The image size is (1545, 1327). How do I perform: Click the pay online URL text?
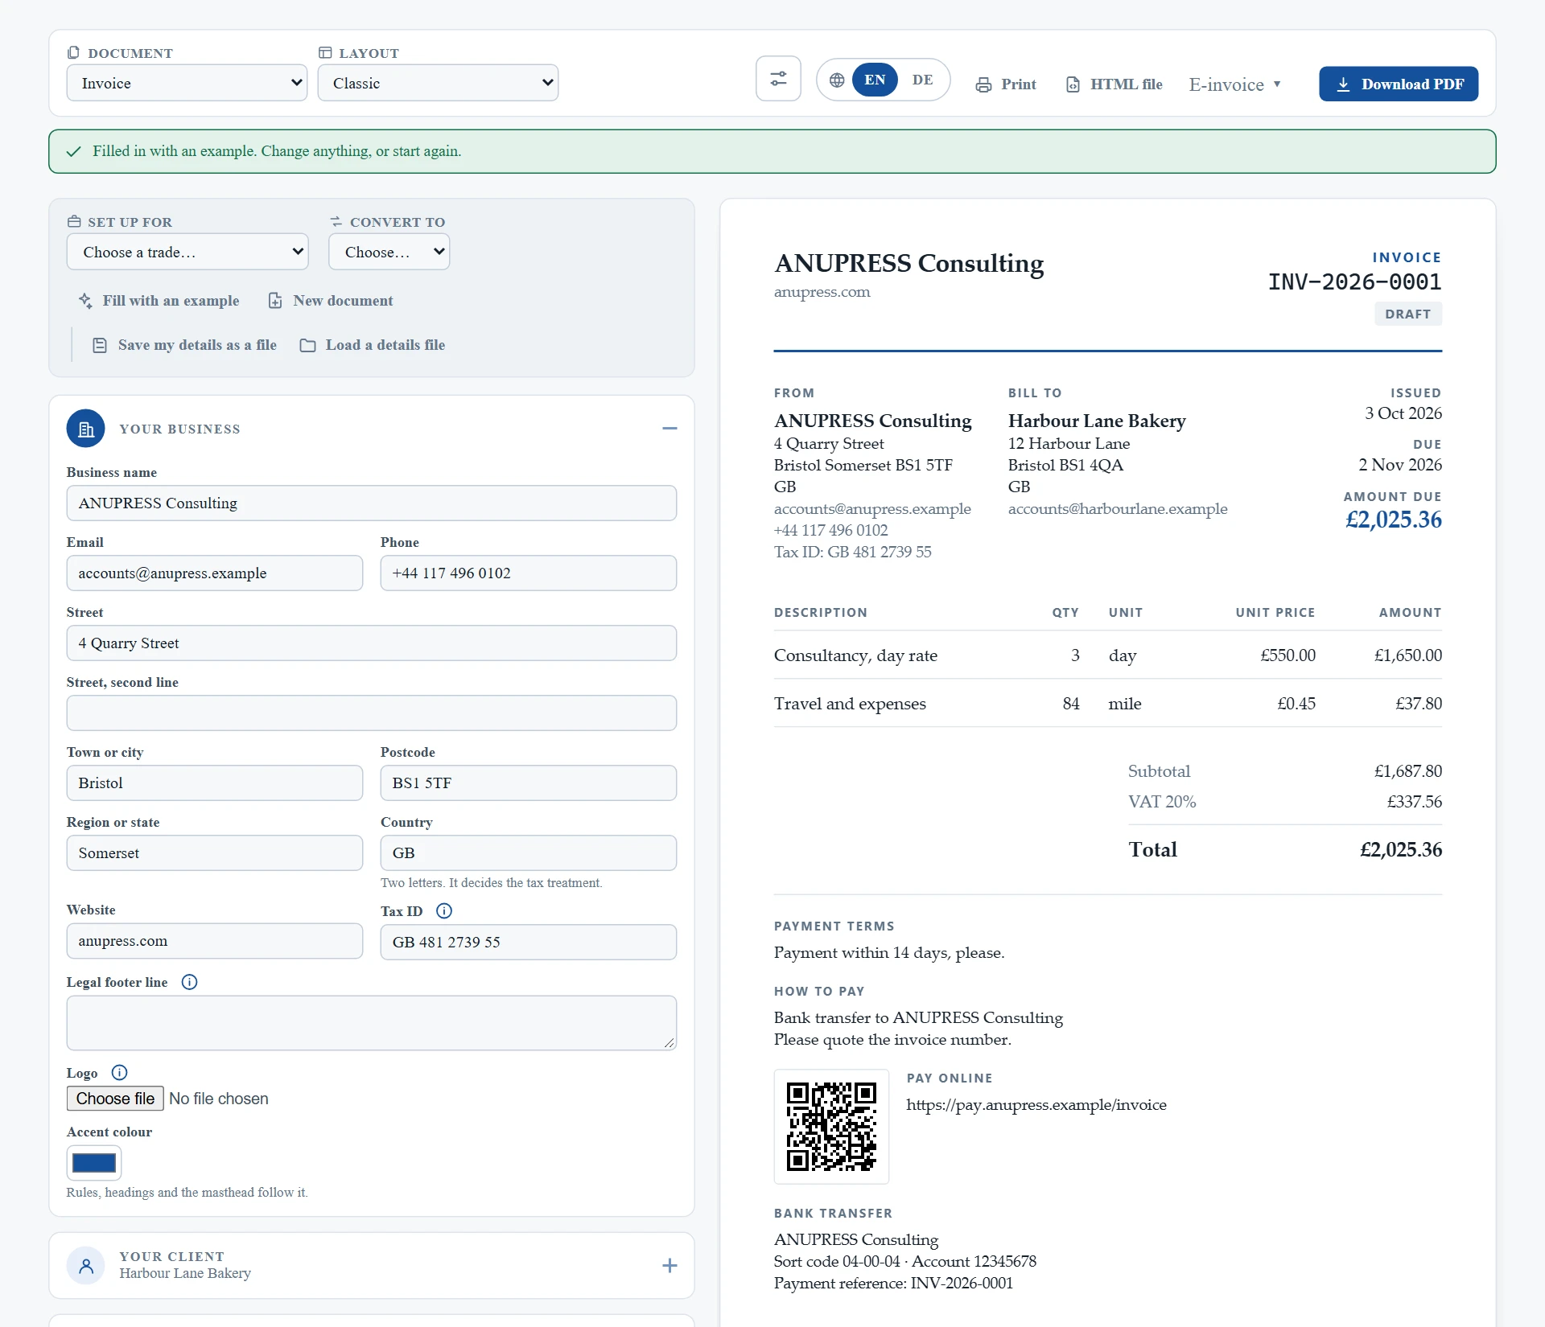[x=1036, y=1105]
